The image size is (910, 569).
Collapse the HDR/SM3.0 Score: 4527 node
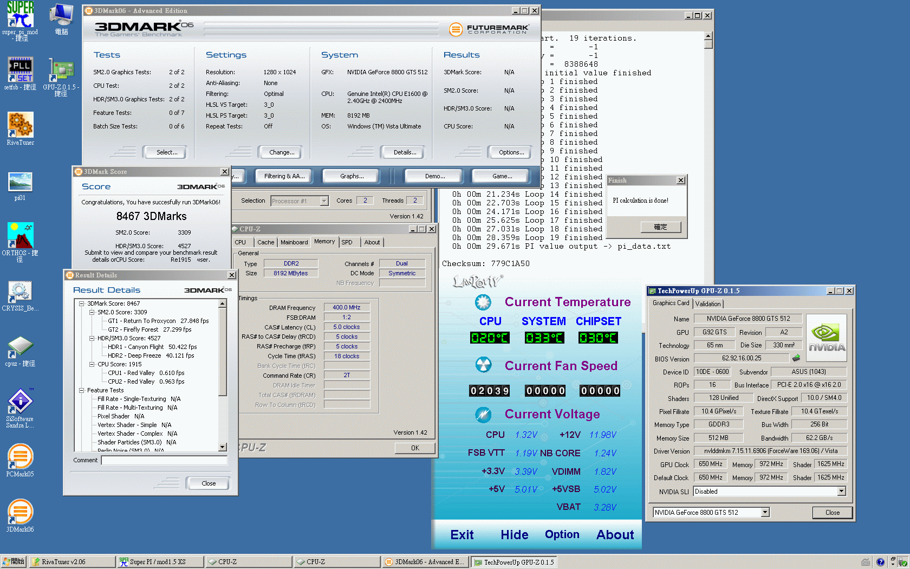click(x=92, y=338)
